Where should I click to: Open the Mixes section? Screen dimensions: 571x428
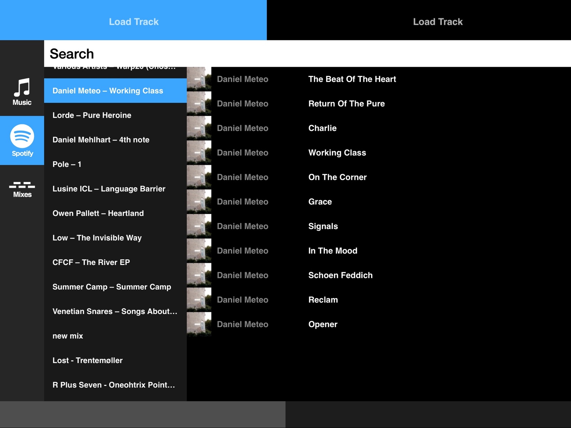point(22,189)
